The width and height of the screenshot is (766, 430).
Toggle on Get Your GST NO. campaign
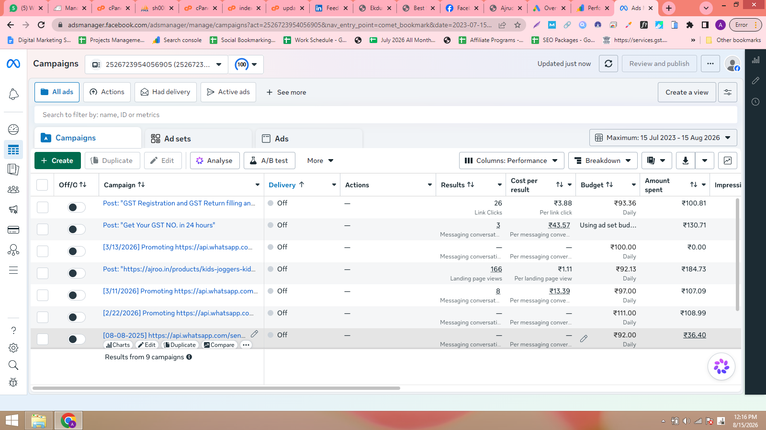(77, 229)
